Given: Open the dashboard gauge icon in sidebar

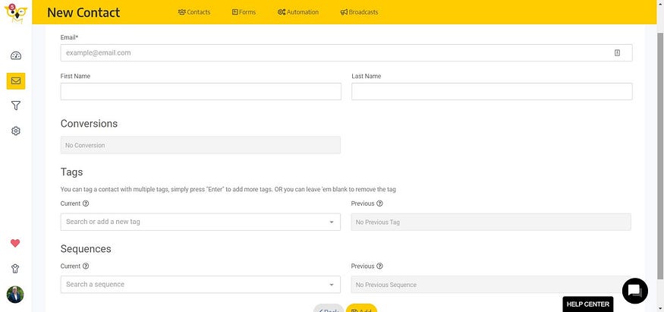Looking at the screenshot, I should (x=16, y=56).
